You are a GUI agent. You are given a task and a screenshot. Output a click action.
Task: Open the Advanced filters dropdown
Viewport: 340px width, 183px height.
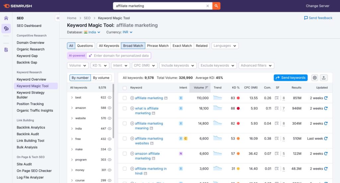click(256, 65)
